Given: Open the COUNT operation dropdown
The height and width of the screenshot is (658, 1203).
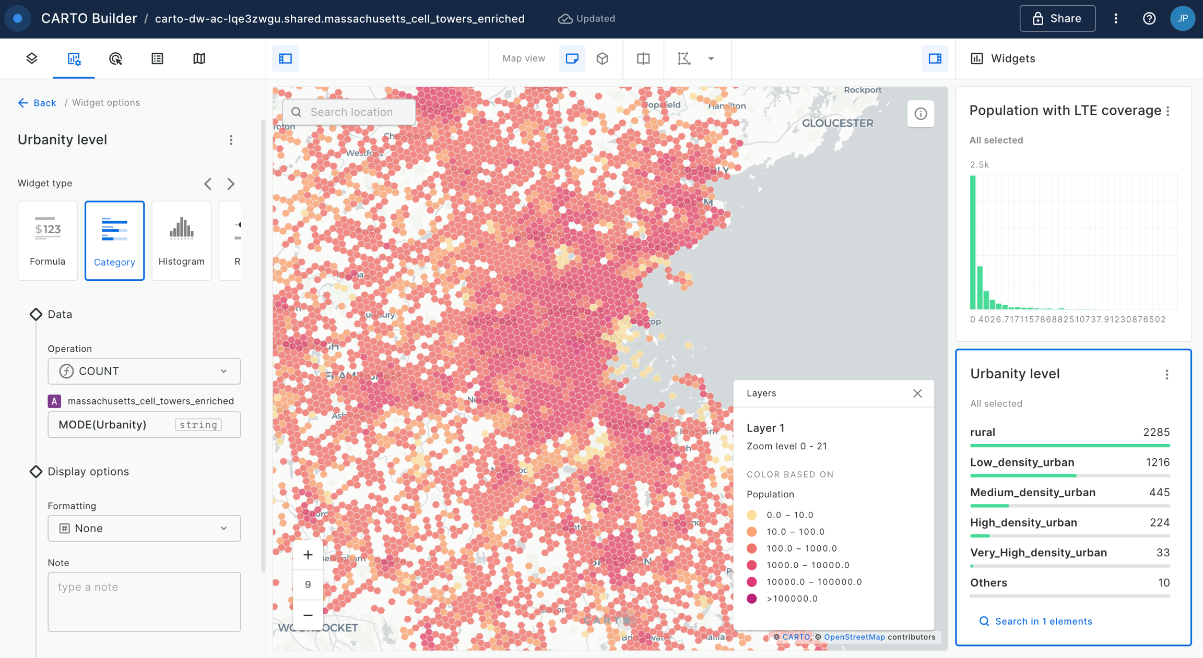Looking at the screenshot, I should (144, 371).
